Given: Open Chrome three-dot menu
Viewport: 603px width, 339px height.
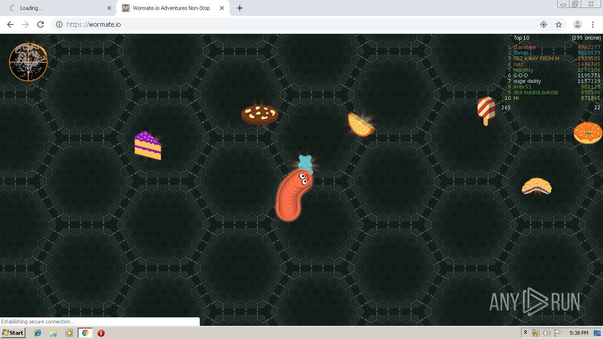Looking at the screenshot, I should tap(593, 24).
